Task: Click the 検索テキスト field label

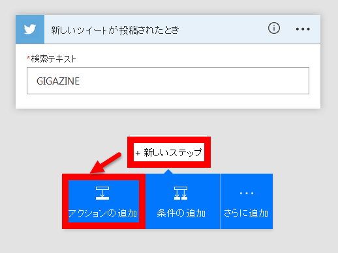Action: (54, 59)
